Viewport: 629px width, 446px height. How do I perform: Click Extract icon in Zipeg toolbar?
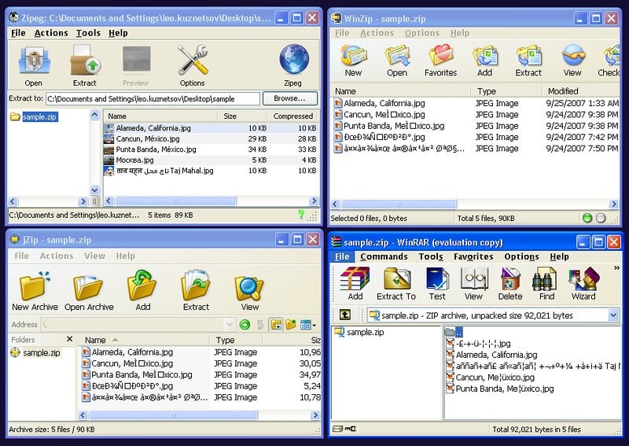85,61
